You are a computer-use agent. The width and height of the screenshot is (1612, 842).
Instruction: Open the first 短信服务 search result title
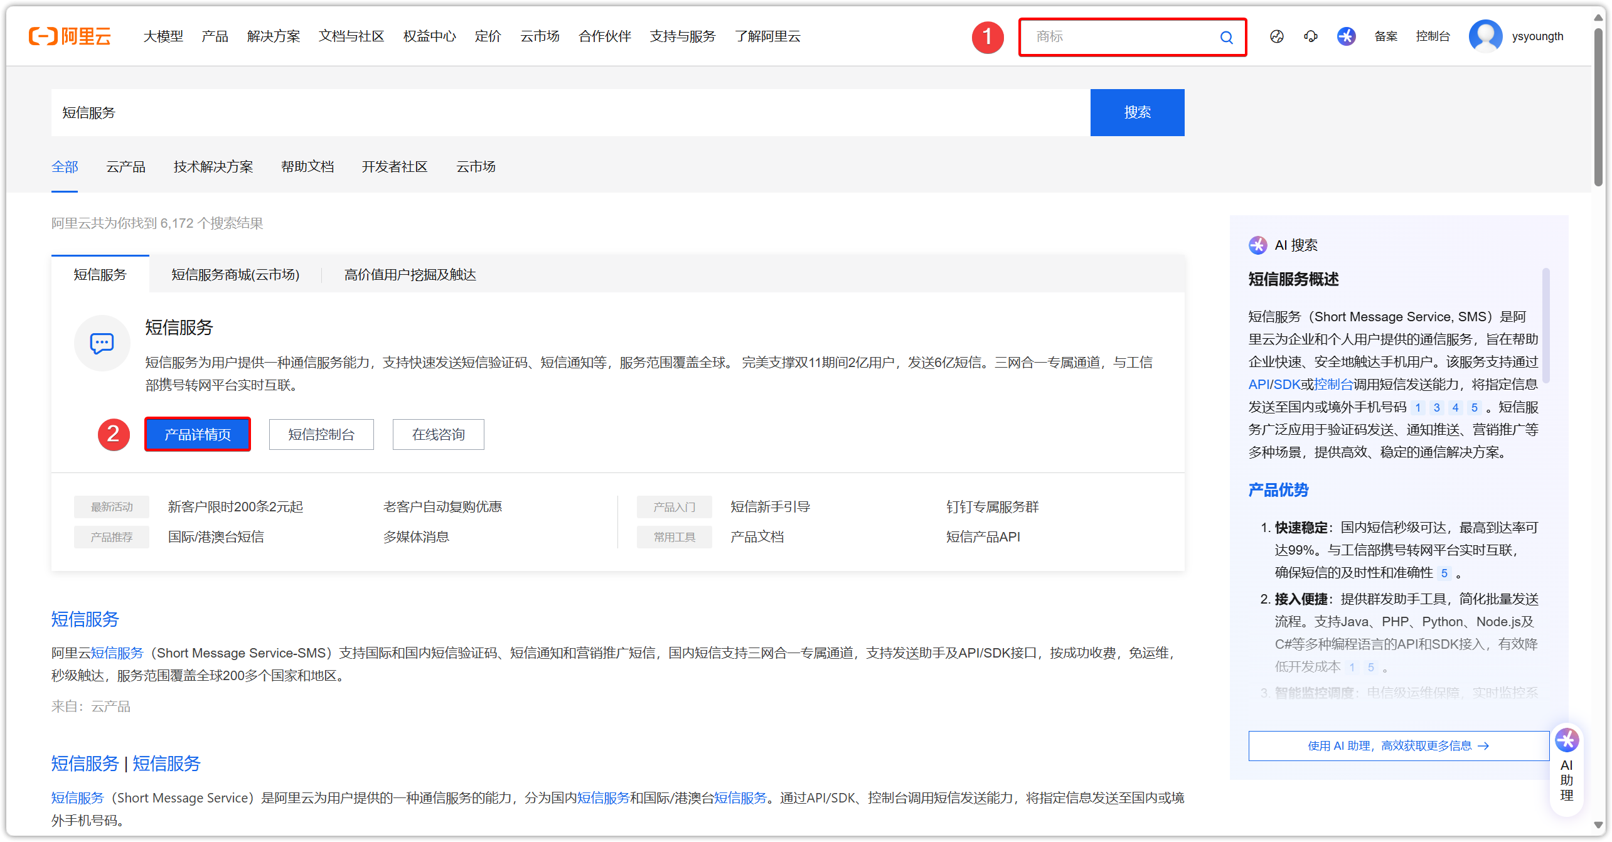click(x=85, y=620)
